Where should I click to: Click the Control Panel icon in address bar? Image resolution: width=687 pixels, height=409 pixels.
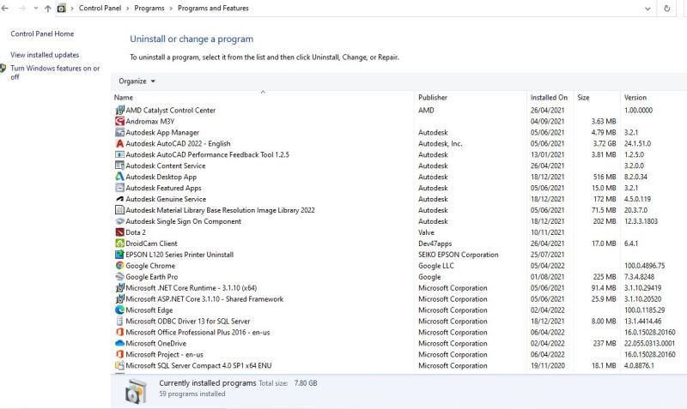[x=62, y=9]
